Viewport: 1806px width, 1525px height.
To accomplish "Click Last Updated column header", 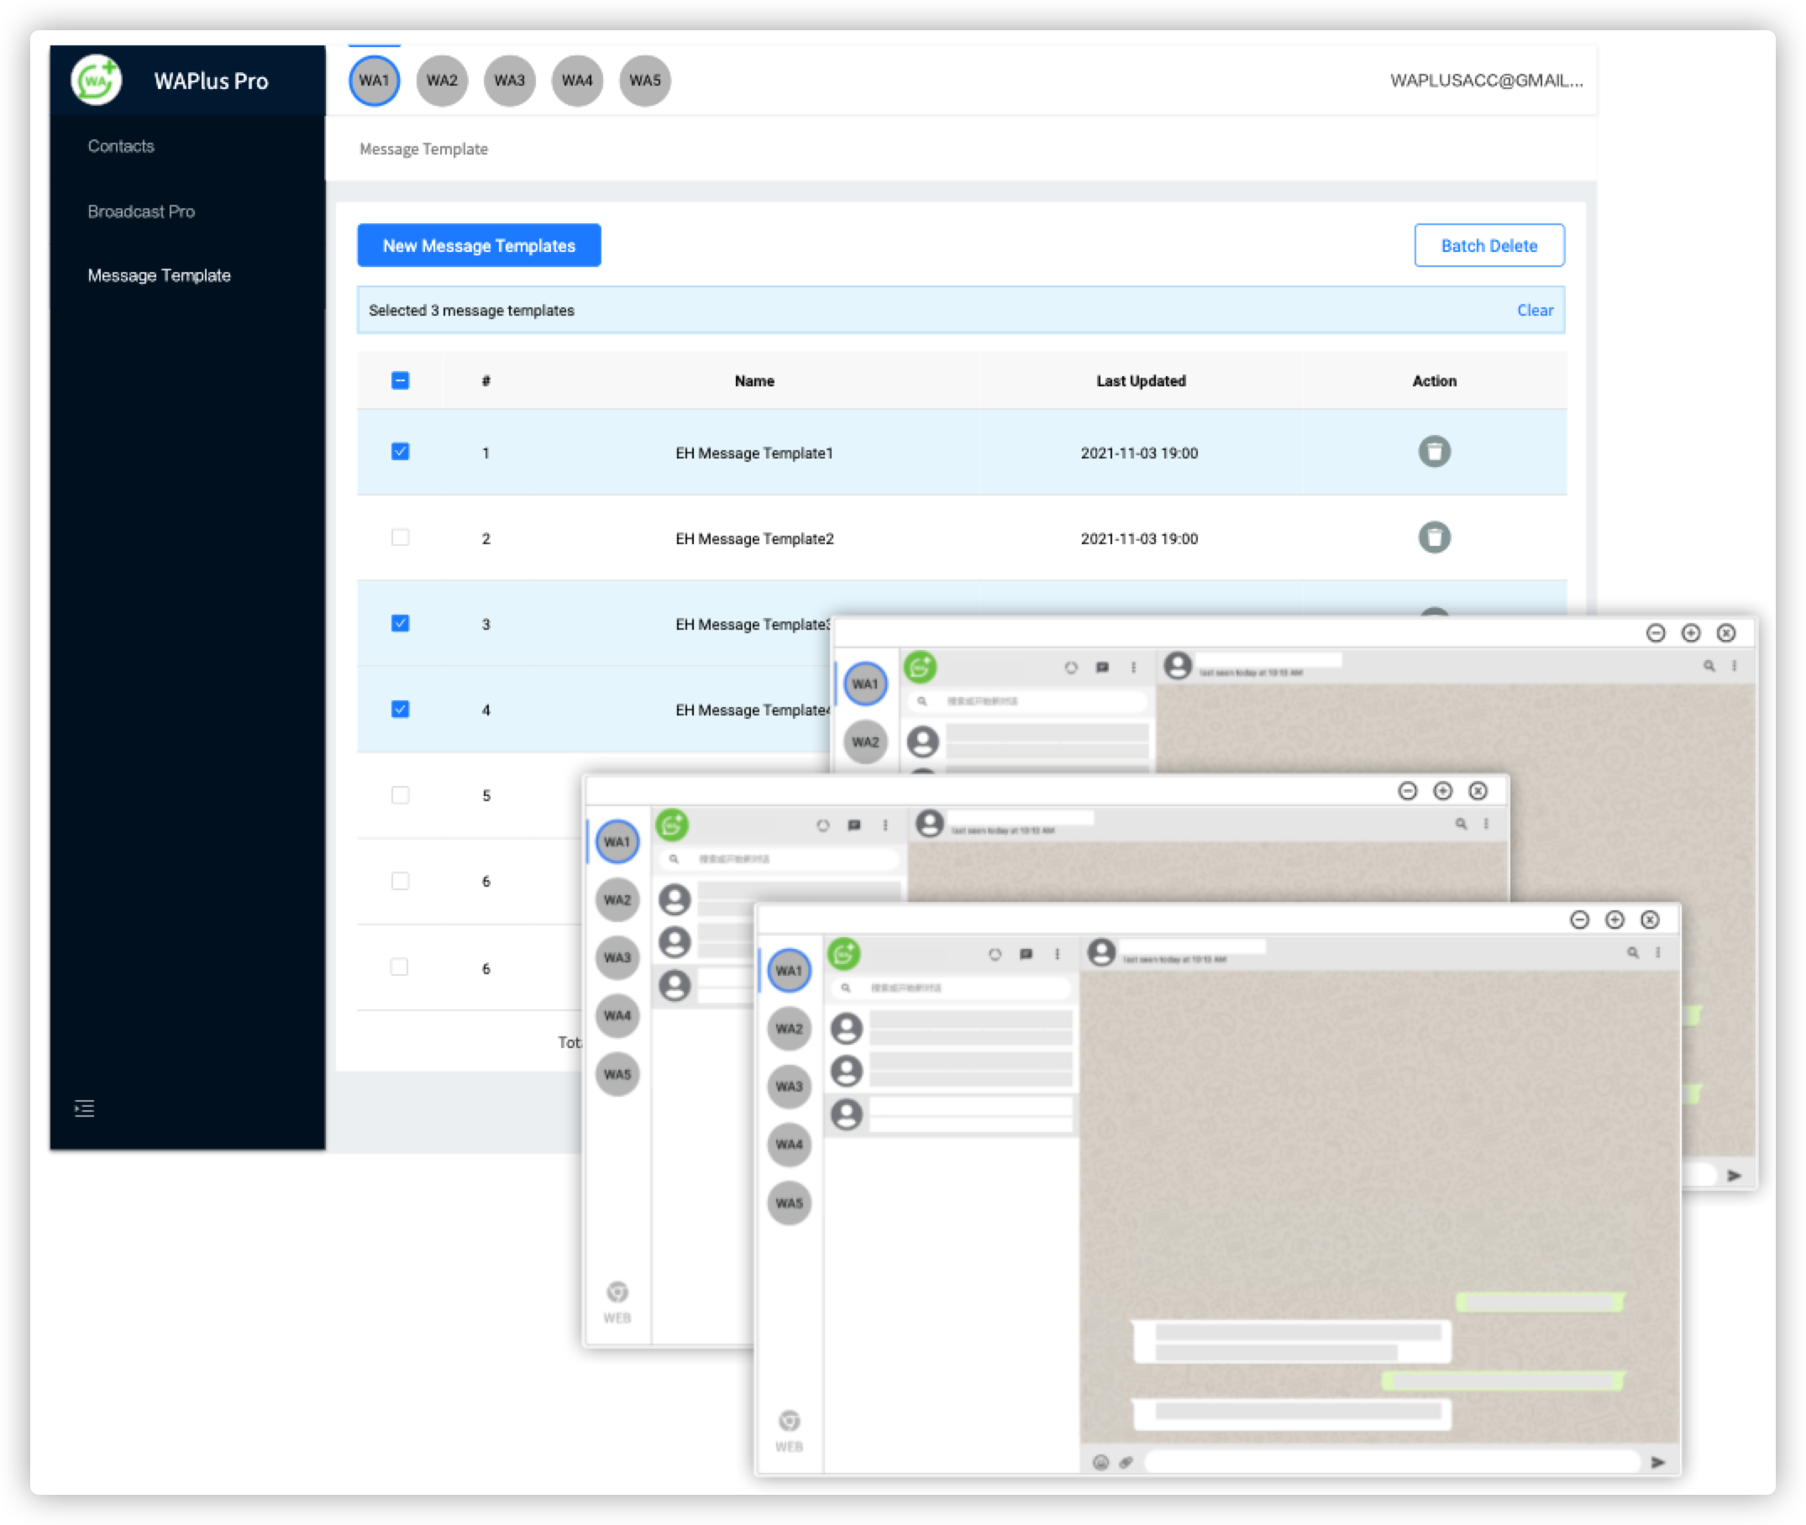I will [1141, 380].
